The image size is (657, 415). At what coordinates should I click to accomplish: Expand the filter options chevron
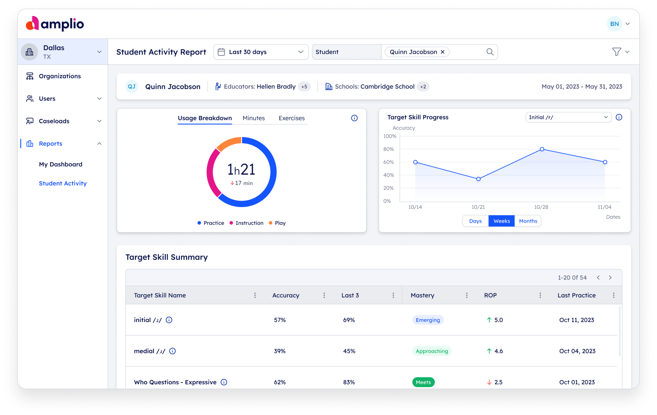(x=627, y=52)
